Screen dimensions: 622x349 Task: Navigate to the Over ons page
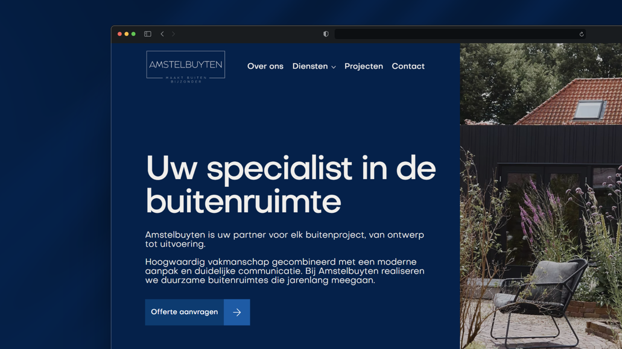click(x=265, y=66)
